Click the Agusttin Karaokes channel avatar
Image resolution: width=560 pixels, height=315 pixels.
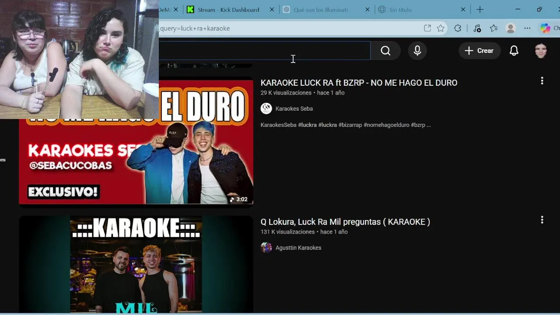tap(266, 248)
